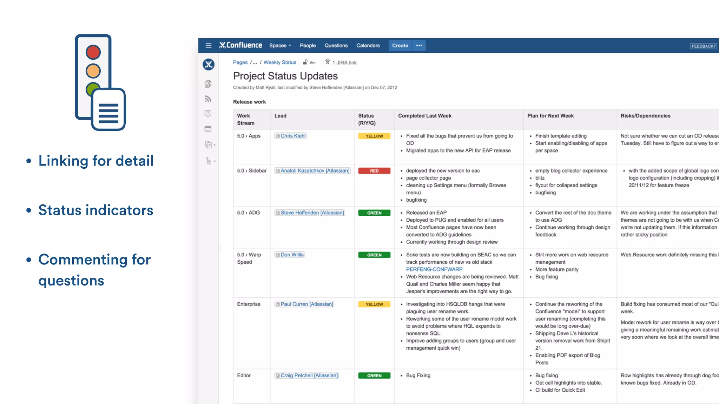
Task: Click the FEEDBACK? button
Action: [703, 46]
